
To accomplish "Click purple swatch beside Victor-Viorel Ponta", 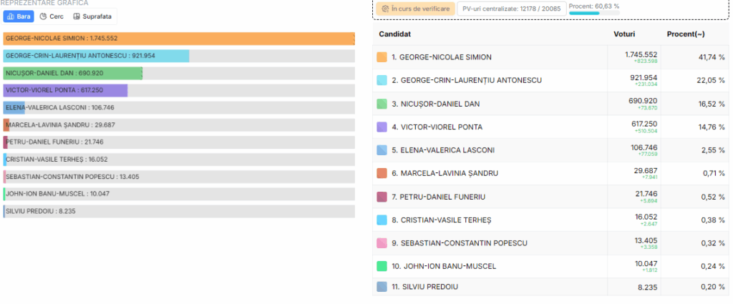I will pos(382,127).
